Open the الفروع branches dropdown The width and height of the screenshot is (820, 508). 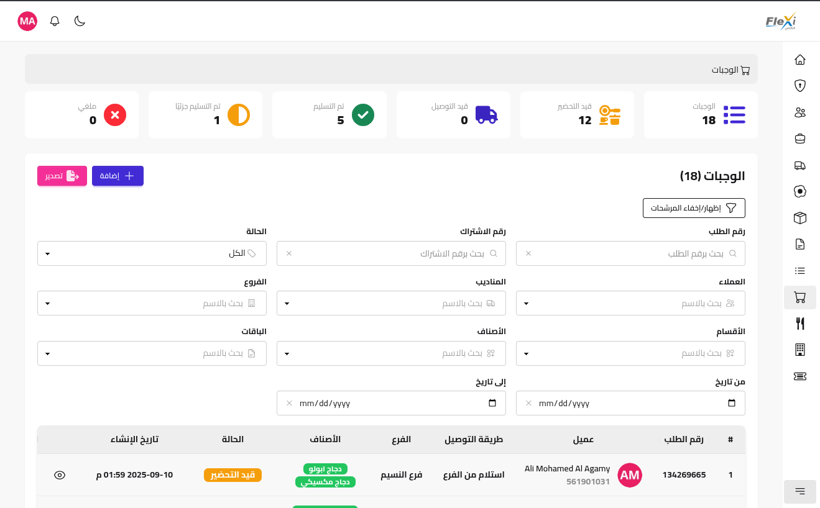click(x=152, y=303)
